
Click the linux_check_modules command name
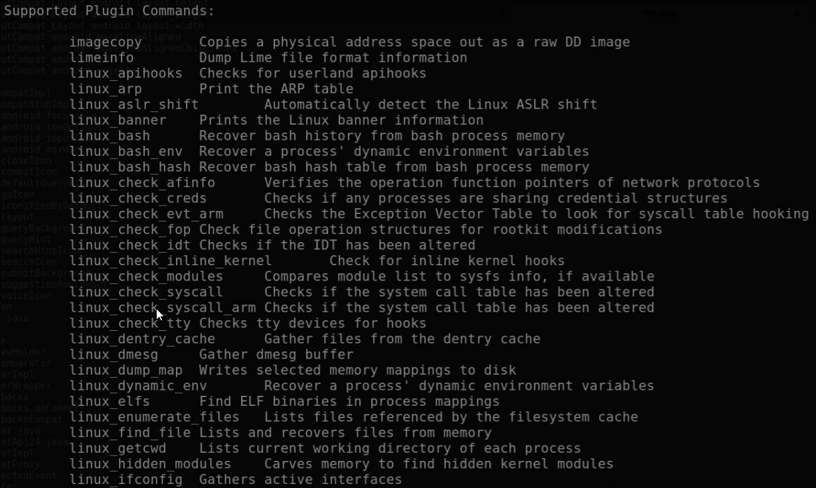click(x=147, y=276)
